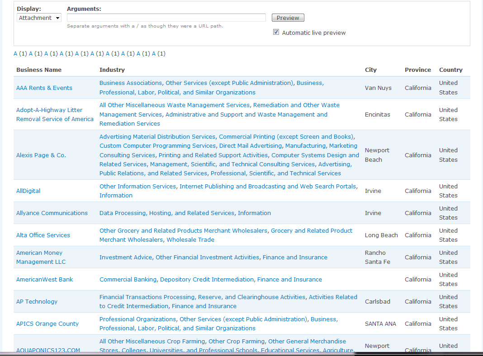Viewport: 483px width, 356px height.
Task: Toggle the Automatic live preview checkbox
Action: click(x=276, y=33)
